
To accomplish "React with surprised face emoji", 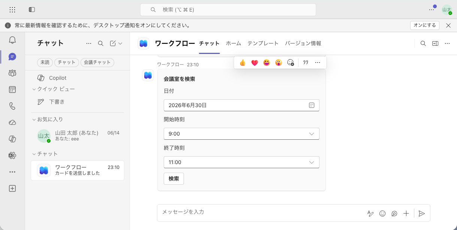I will click(x=279, y=63).
